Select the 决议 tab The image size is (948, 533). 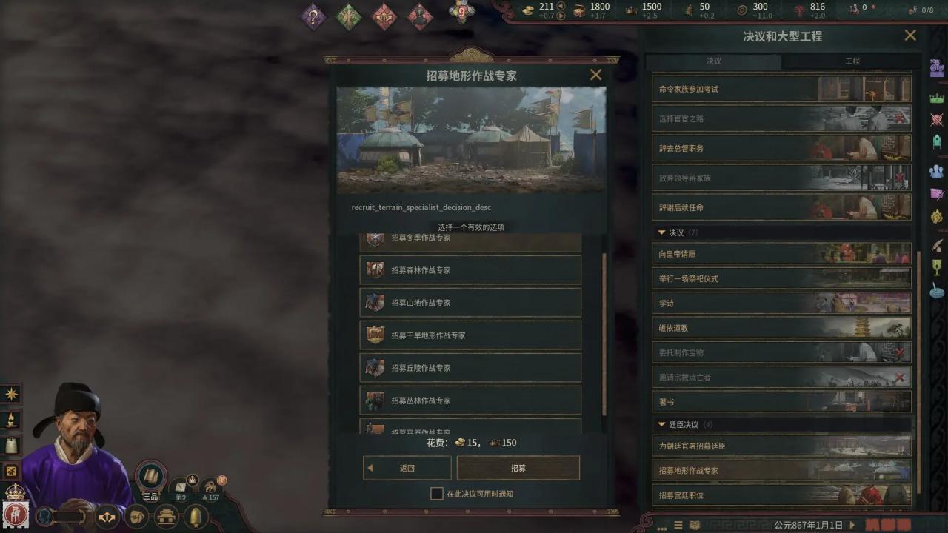[x=713, y=61]
